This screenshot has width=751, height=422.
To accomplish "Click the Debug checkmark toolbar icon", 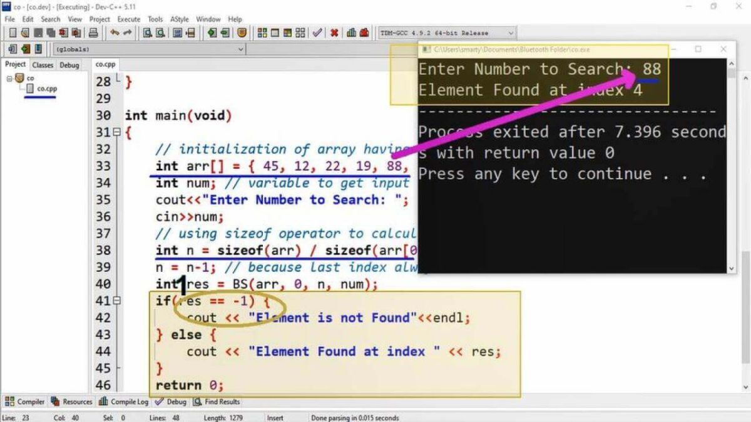I will [317, 33].
